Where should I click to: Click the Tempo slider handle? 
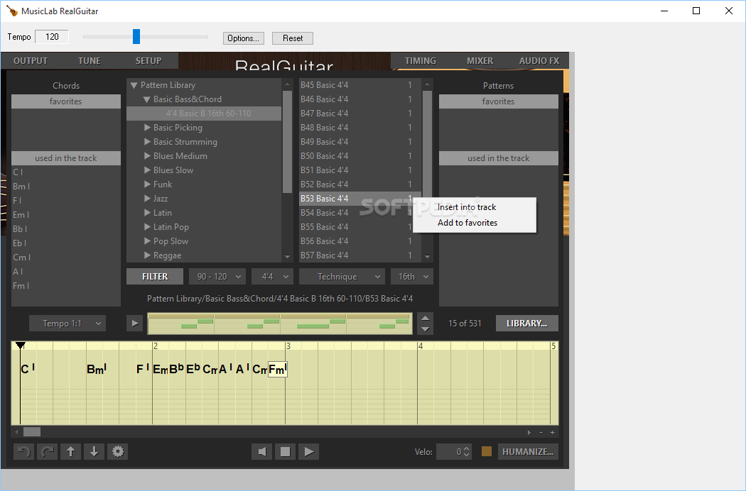click(136, 37)
